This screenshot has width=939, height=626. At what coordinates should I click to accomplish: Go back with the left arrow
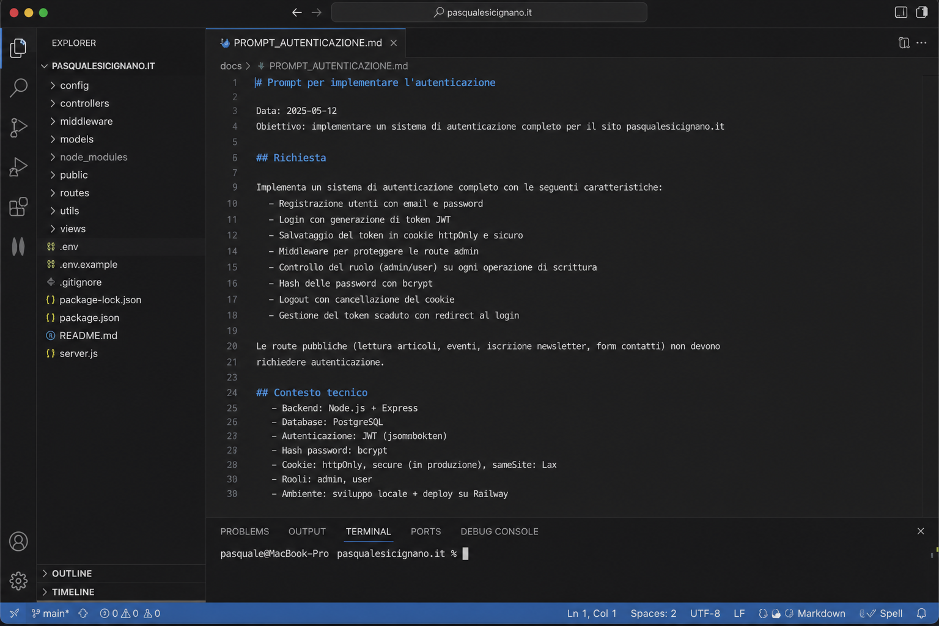tap(297, 12)
